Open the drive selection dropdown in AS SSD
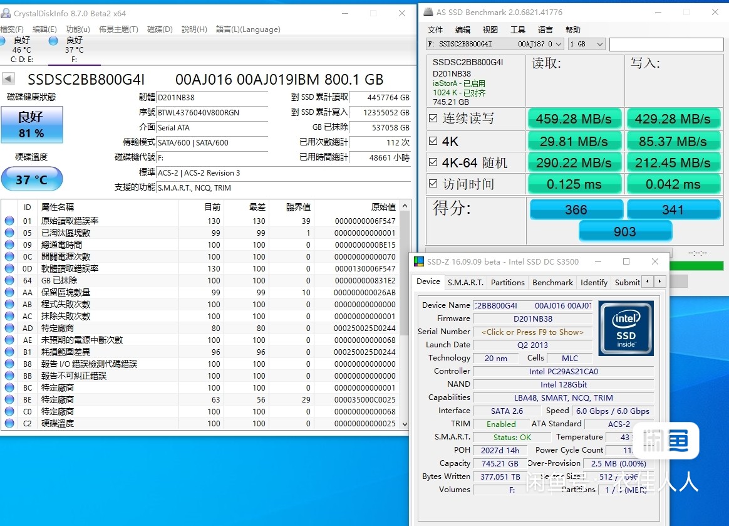This screenshot has width=729, height=526. tap(495, 44)
